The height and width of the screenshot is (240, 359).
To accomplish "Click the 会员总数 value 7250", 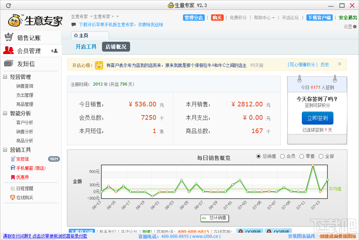I will (x=149, y=118).
